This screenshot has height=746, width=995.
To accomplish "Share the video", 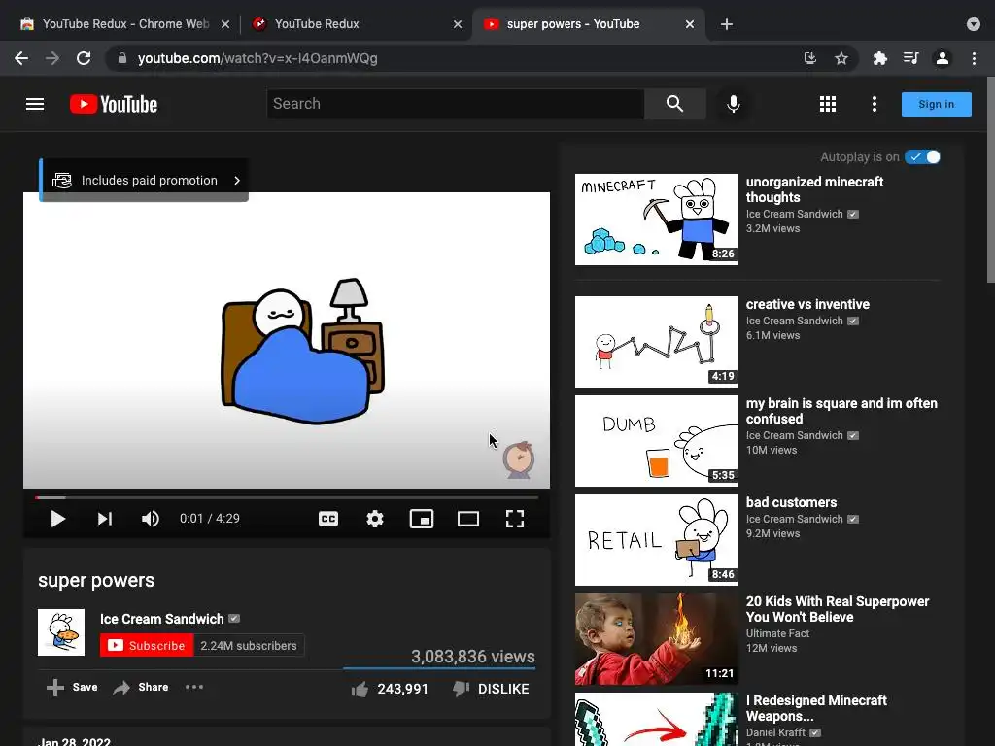I will pyautogui.click(x=140, y=687).
